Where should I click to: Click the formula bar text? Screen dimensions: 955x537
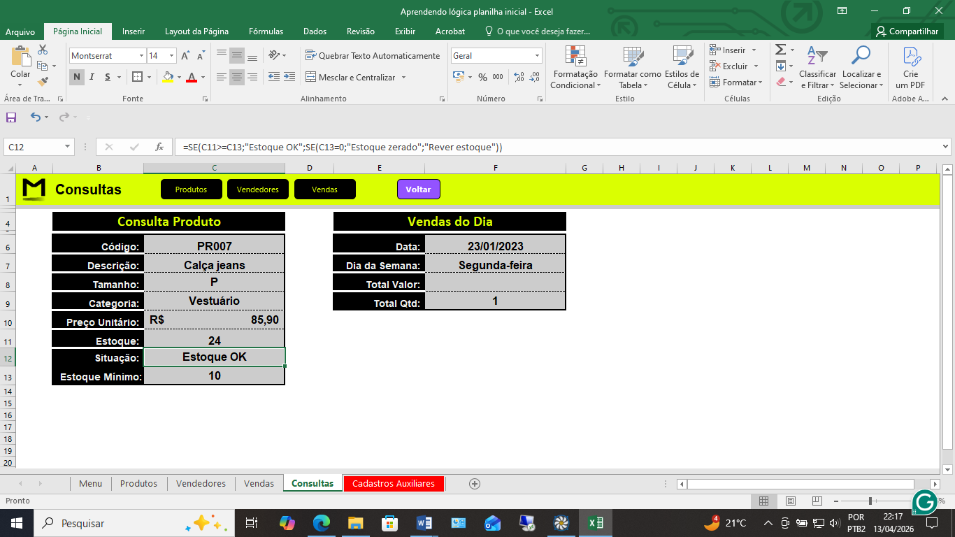[x=343, y=147]
